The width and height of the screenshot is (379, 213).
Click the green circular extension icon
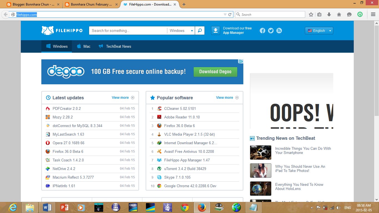pyautogui.click(x=360, y=14)
